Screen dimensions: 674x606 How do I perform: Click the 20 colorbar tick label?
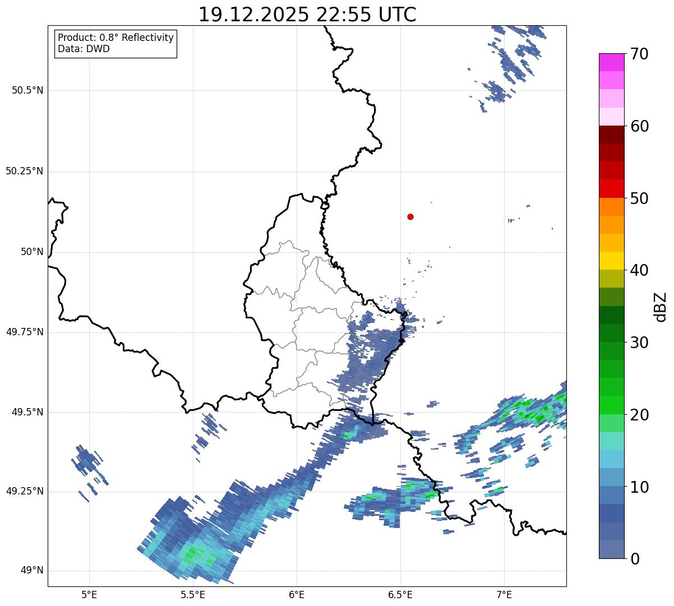coord(639,415)
